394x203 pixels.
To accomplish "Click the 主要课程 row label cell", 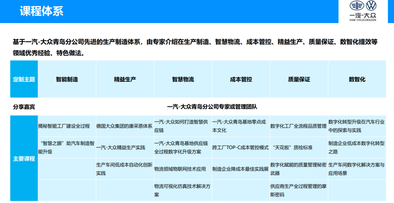I will tap(24, 158).
